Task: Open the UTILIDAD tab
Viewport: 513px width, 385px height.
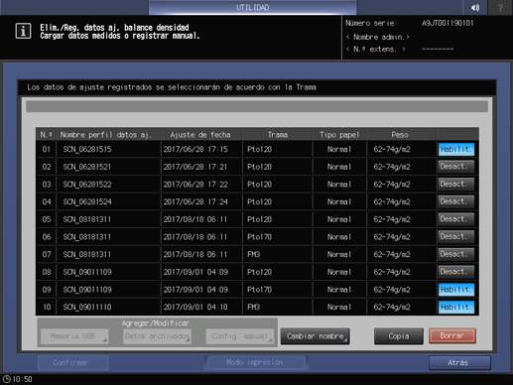Action: click(x=252, y=7)
